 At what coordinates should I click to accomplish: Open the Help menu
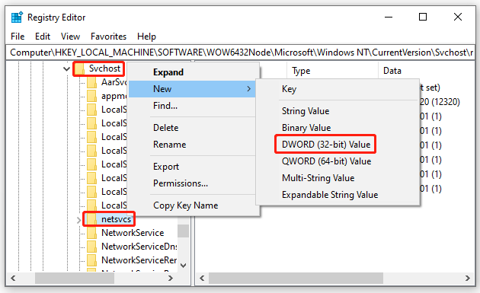point(146,37)
